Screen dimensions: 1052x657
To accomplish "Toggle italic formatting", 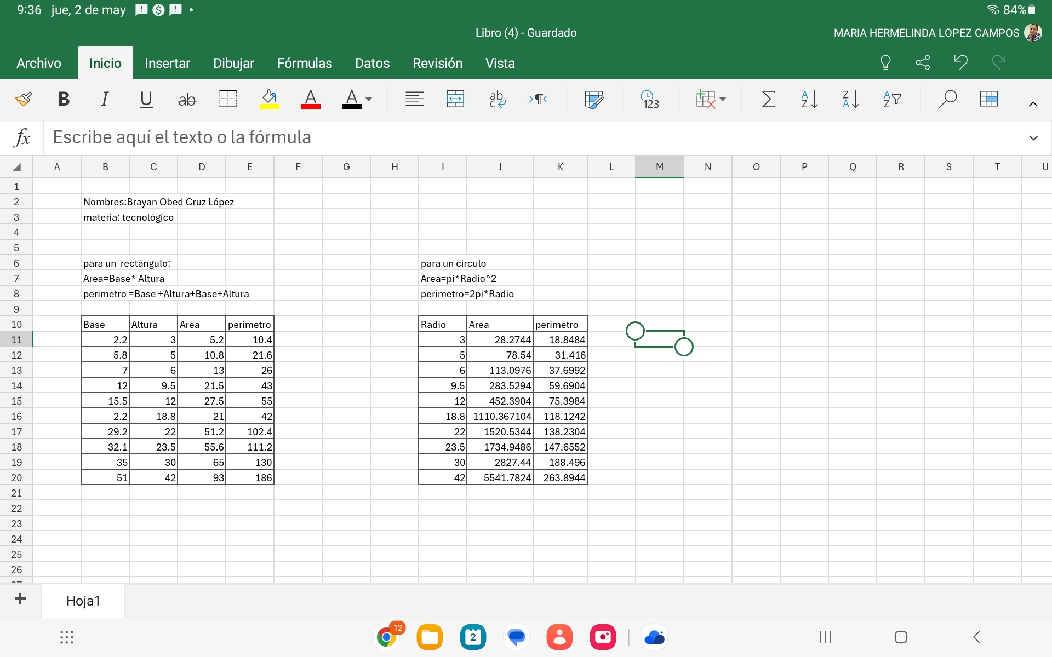I will [104, 99].
